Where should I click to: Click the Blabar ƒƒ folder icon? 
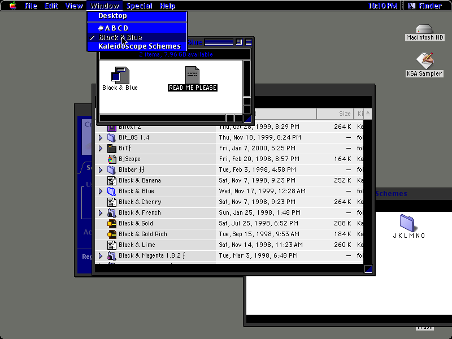(x=111, y=170)
